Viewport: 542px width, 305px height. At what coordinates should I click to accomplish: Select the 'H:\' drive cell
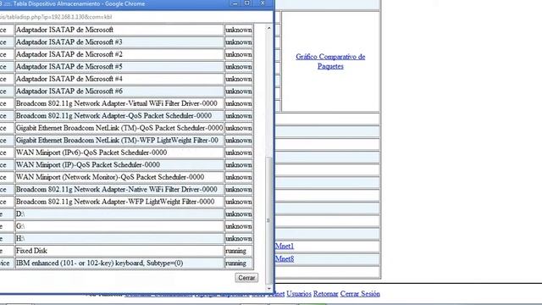point(119,239)
